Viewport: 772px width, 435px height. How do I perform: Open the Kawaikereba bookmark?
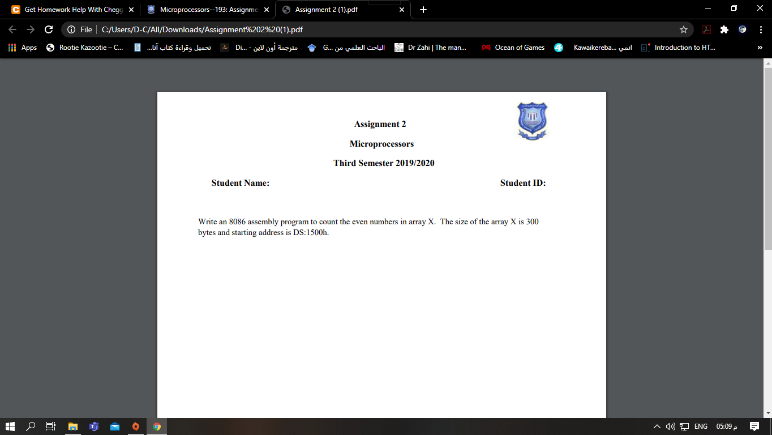pyautogui.click(x=594, y=48)
